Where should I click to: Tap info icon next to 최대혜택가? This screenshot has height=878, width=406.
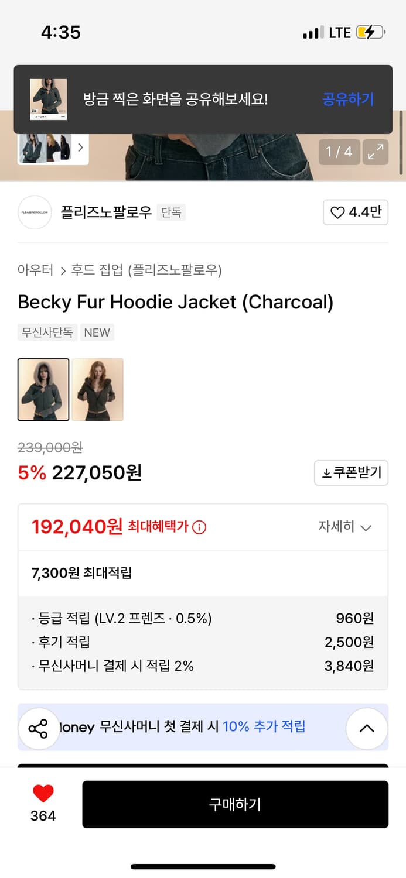199,527
